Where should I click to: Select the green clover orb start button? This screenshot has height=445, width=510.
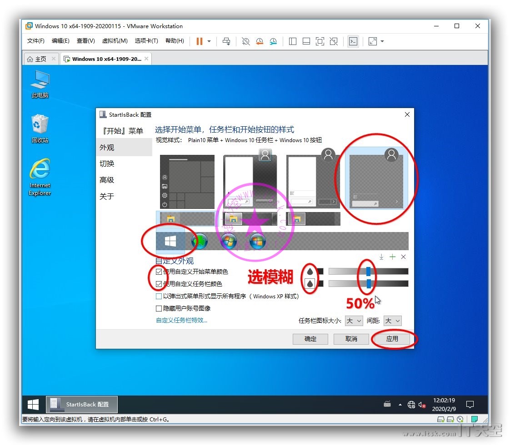200,241
